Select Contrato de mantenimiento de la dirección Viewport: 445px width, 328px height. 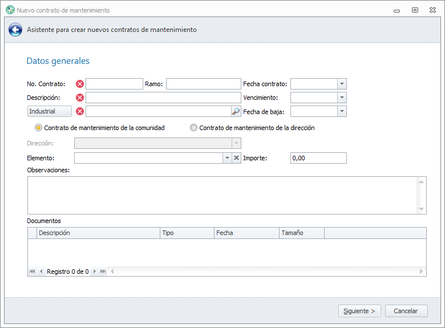coord(194,128)
